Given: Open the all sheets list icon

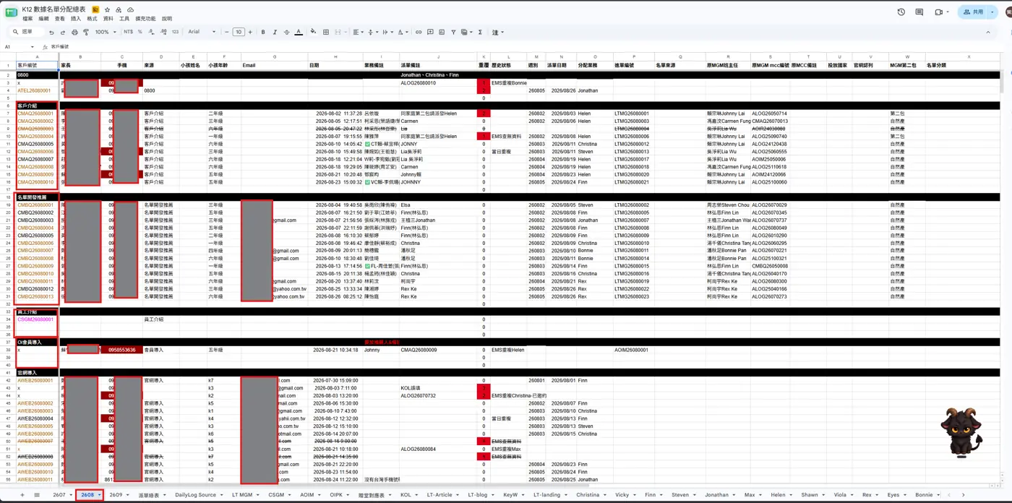Looking at the screenshot, I should (37, 495).
